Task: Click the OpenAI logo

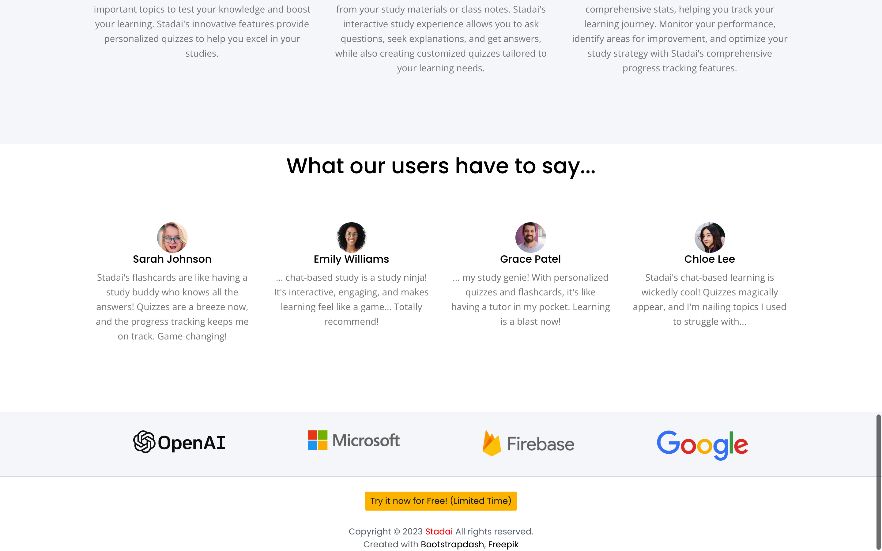Action: coord(179,442)
